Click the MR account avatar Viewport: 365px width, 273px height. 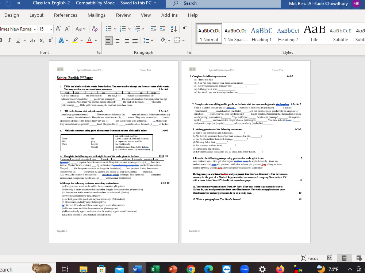pos(356,3)
